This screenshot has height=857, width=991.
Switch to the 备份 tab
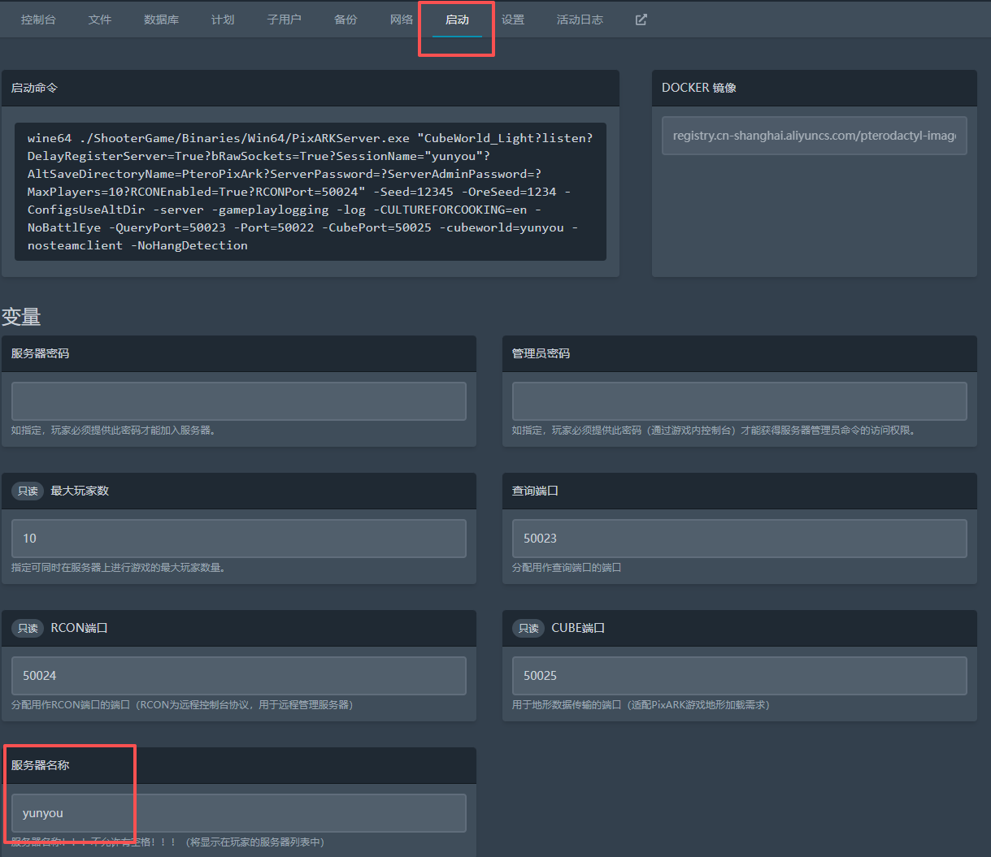click(x=346, y=20)
